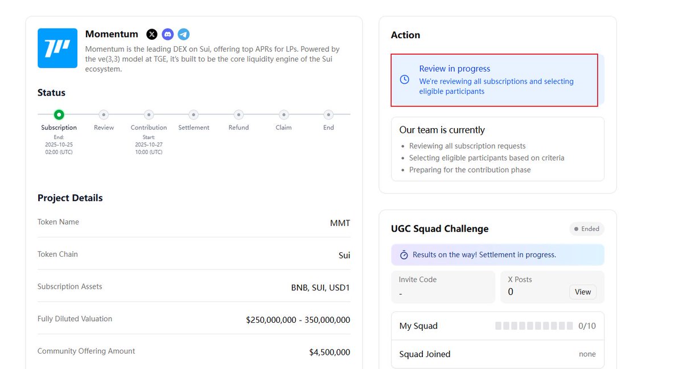The width and height of the screenshot is (683, 369).
Task: Click the Community Offering Amount value $4,500,000
Action: (330, 352)
